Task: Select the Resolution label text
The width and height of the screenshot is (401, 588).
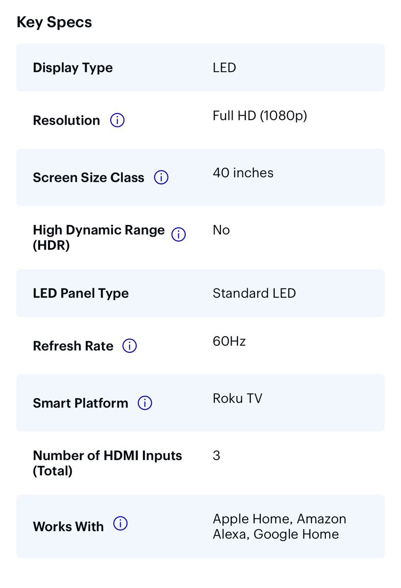Action: (66, 121)
